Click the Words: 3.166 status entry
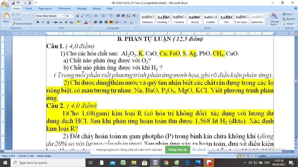The image size is (298, 167). click(x=26, y=156)
